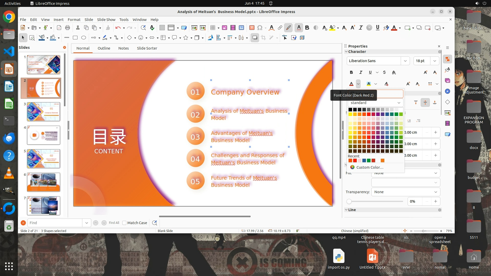The width and height of the screenshot is (491, 276).
Task: Click the Insert Table toolbar icon
Action: point(213,28)
